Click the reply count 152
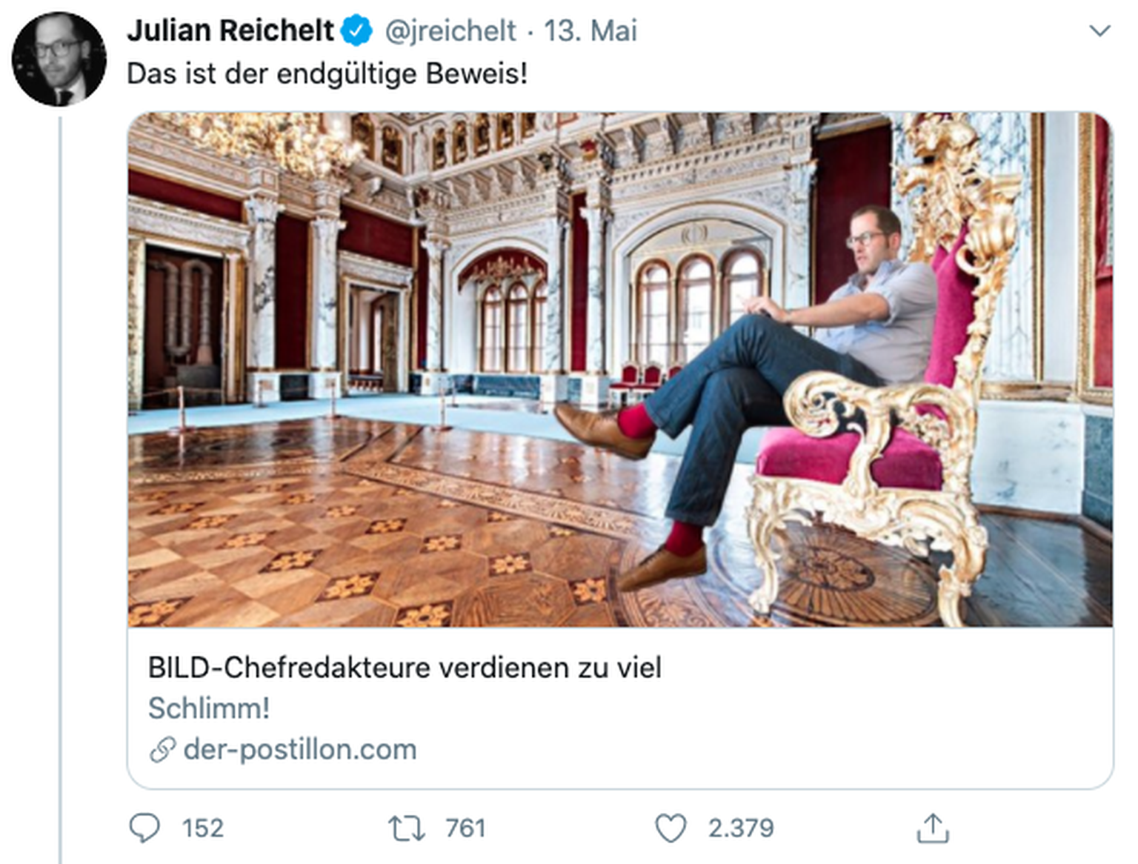This screenshot has height=864, width=1138. coord(202,828)
